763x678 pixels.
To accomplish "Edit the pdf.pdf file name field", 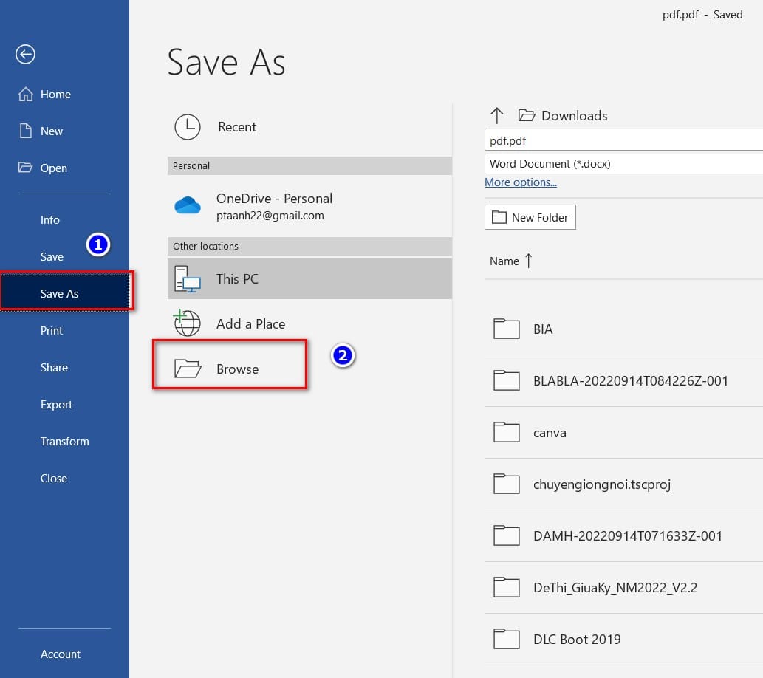I will [x=623, y=140].
